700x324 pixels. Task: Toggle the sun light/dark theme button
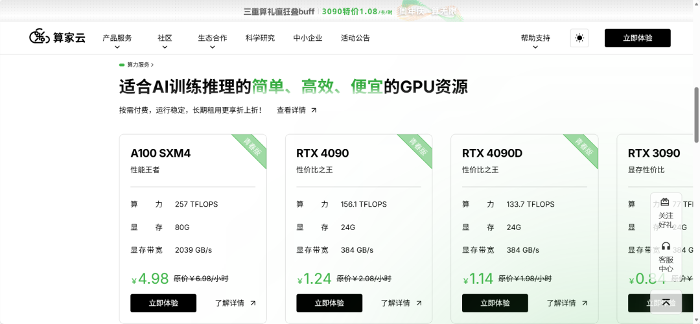tap(579, 38)
